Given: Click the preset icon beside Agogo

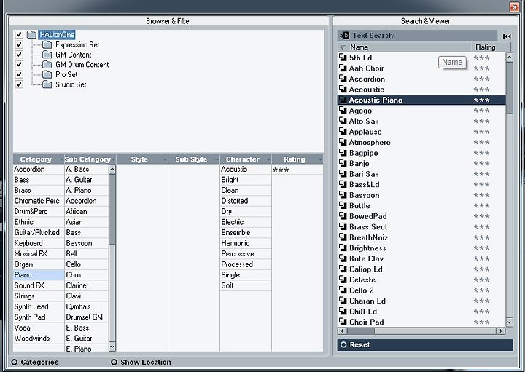Looking at the screenshot, I should (343, 111).
